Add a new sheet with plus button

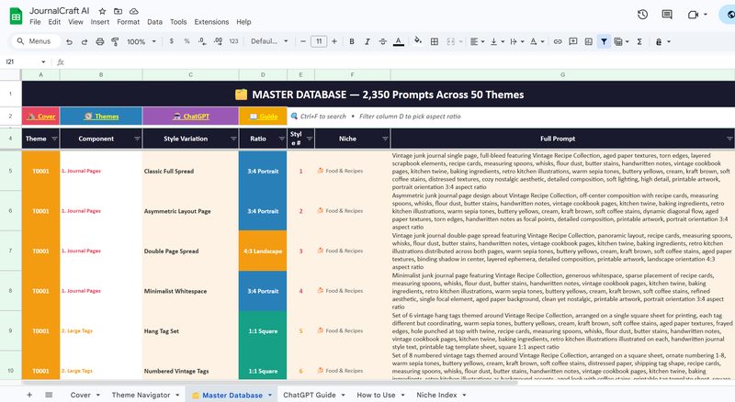point(29,395)
